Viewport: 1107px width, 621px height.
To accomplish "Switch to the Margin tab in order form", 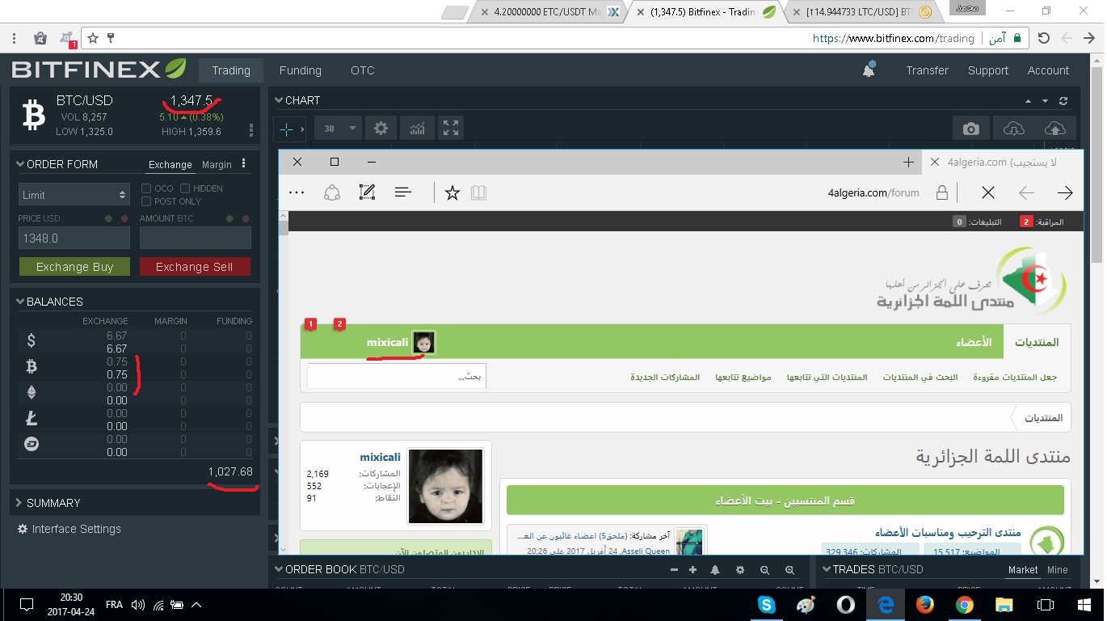I will click(217, 165).
